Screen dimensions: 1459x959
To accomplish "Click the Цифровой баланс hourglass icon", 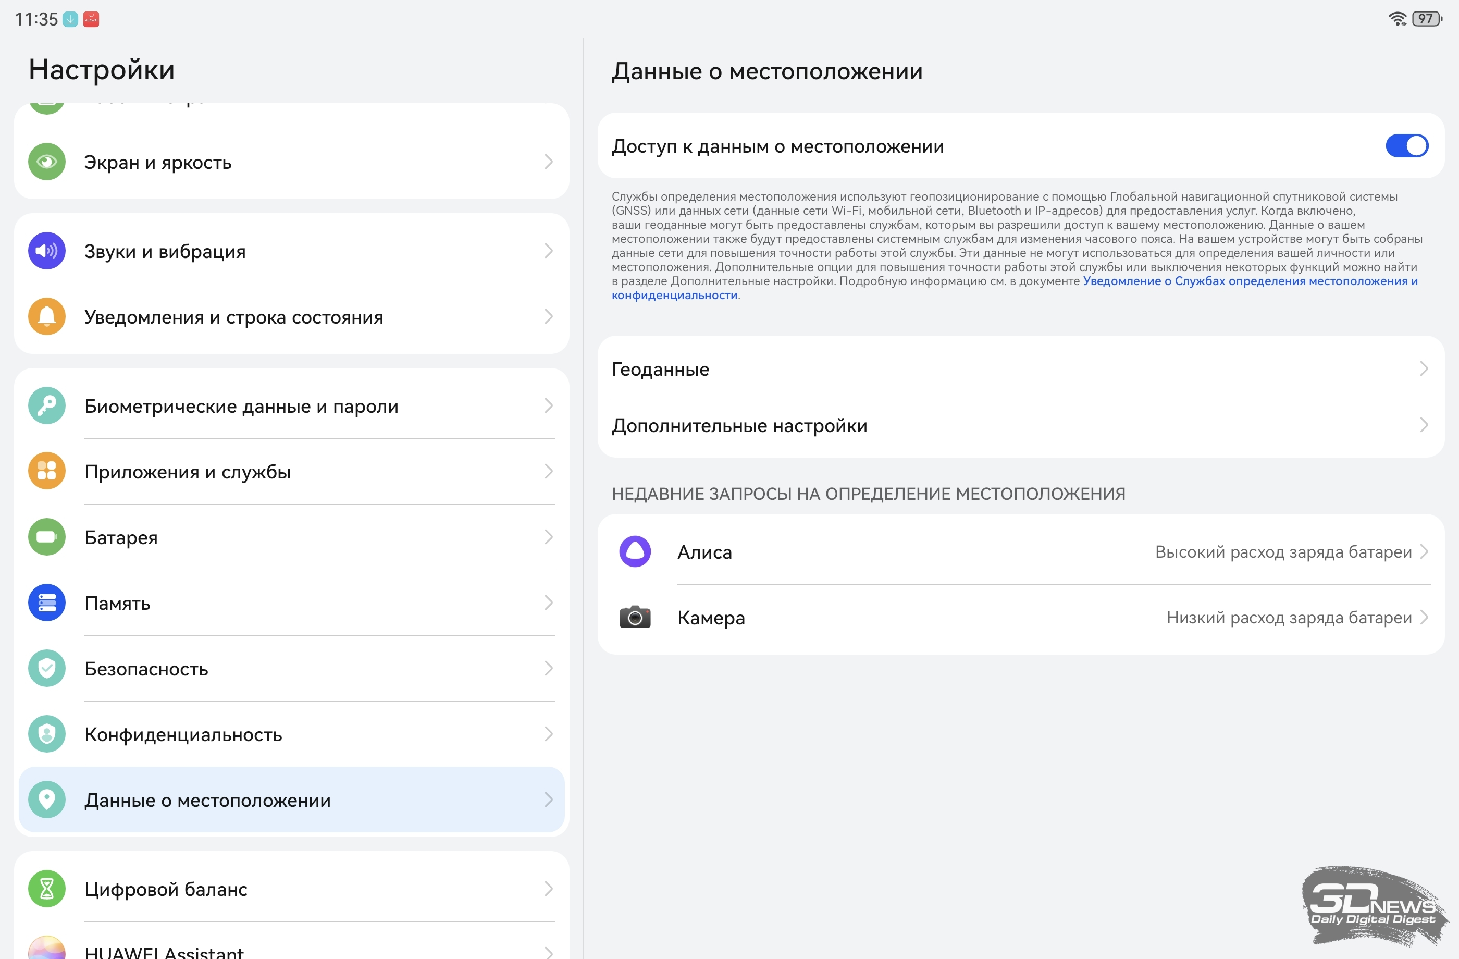I will click(46, 889).
